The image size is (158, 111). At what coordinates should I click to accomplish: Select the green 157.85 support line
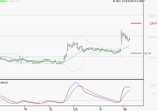136,53
